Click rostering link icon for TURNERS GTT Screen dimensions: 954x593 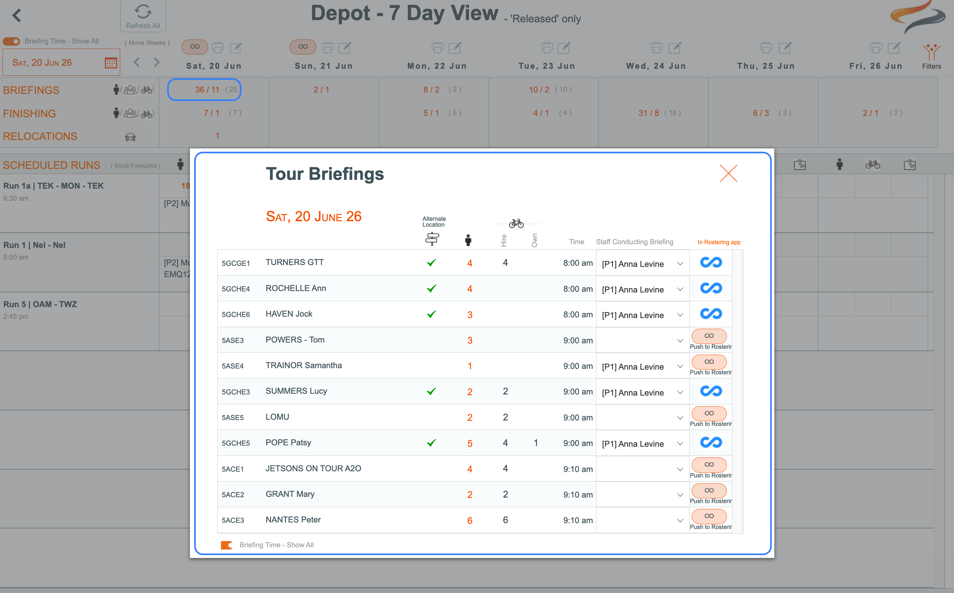[711, 262]
